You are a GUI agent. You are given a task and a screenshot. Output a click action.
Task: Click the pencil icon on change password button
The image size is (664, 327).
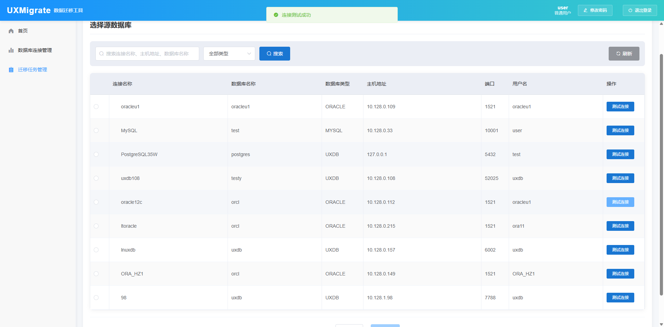pos(585,10)
